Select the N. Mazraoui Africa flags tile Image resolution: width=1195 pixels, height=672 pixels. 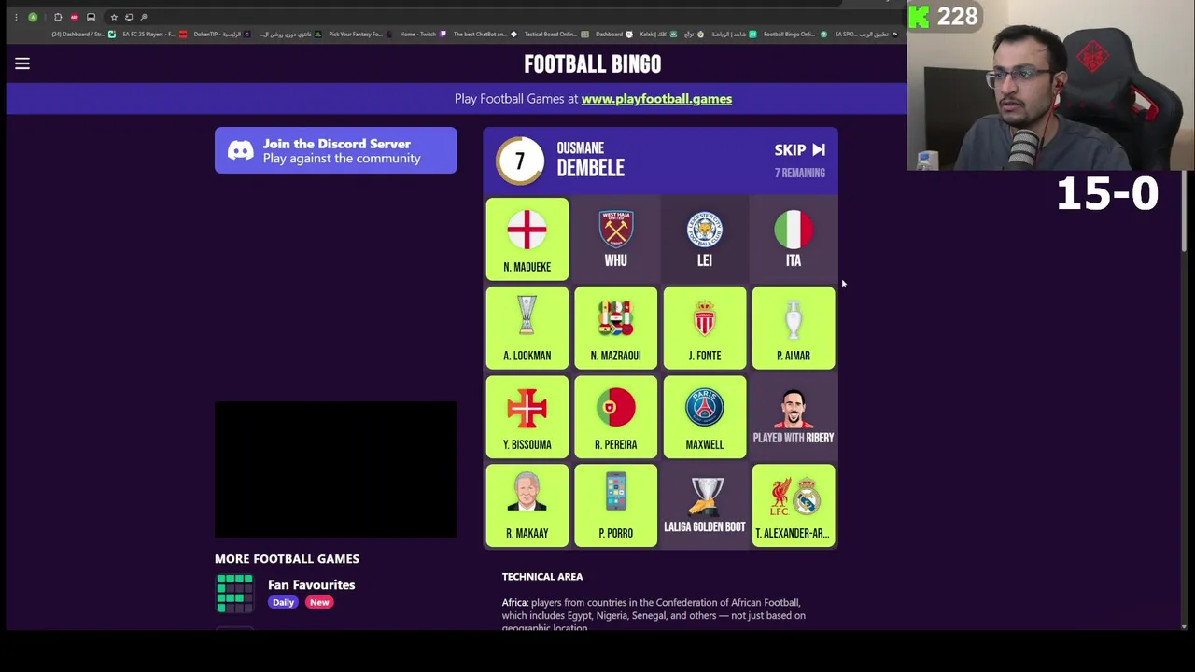point(615,328)
